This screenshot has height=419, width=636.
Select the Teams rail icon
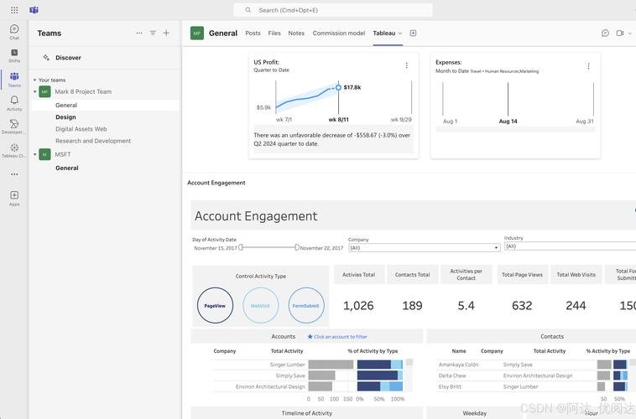click(x=14, y=79)
